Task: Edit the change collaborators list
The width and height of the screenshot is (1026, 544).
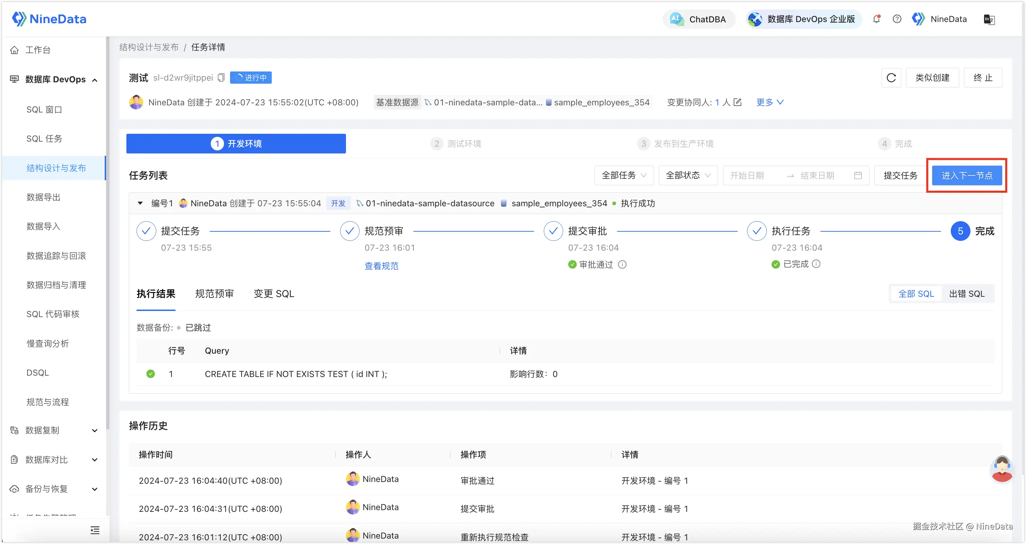Action: (737, 102)
